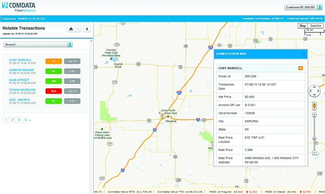Click the Comdata FleetAdvance logo
The width and height of the screenshot is (325, 194).
[19, 7]
